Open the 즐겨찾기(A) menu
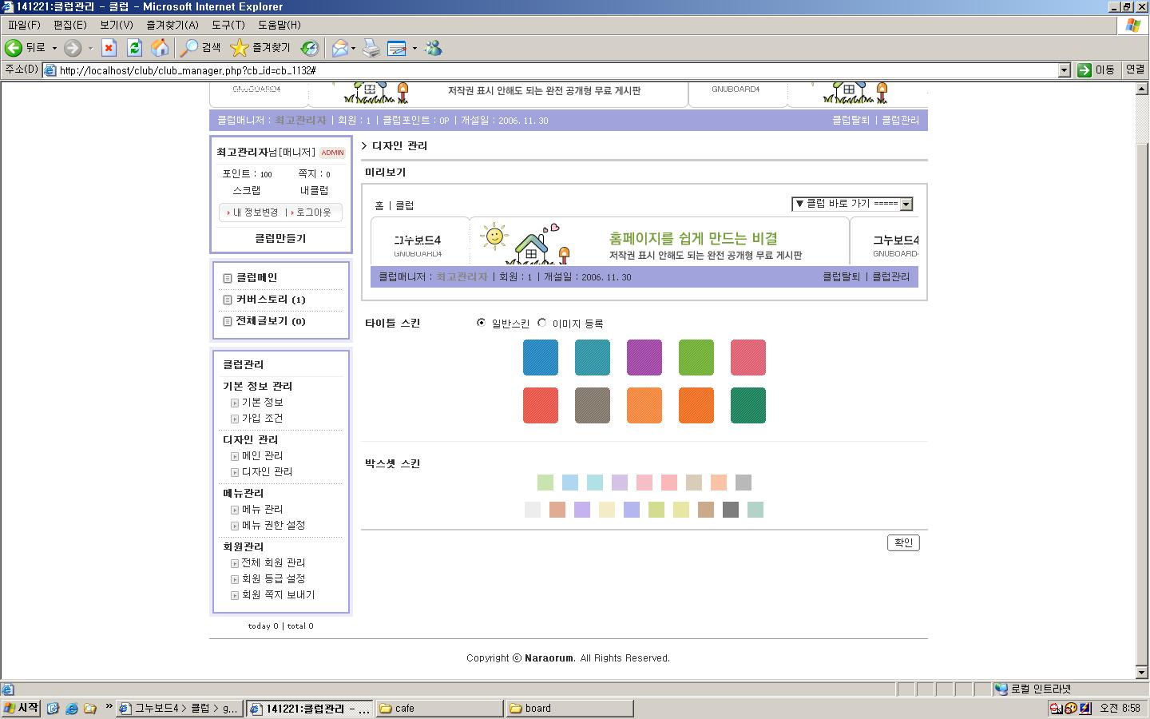The width and height of the screenshot is (1150, 719). tap(172, 25)
